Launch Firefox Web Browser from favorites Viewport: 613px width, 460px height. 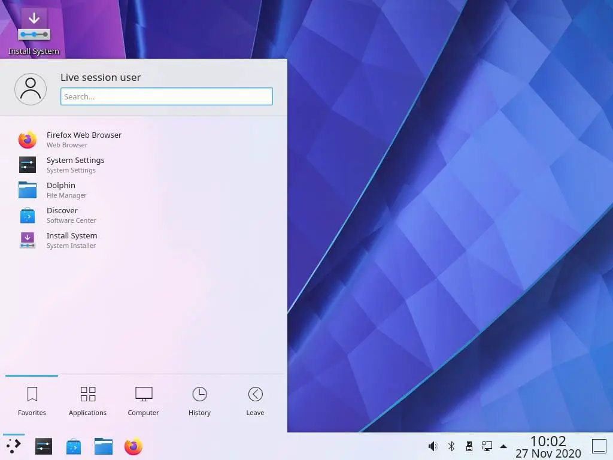click(84, 140)
